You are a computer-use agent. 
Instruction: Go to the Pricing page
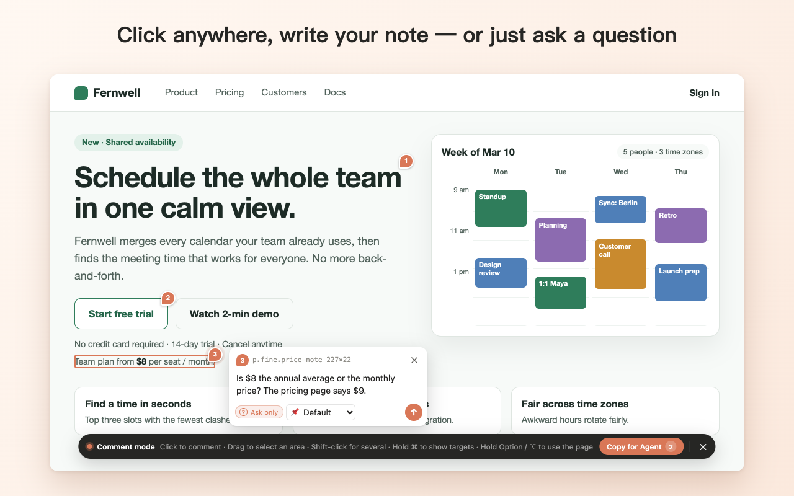coord(230,92)
